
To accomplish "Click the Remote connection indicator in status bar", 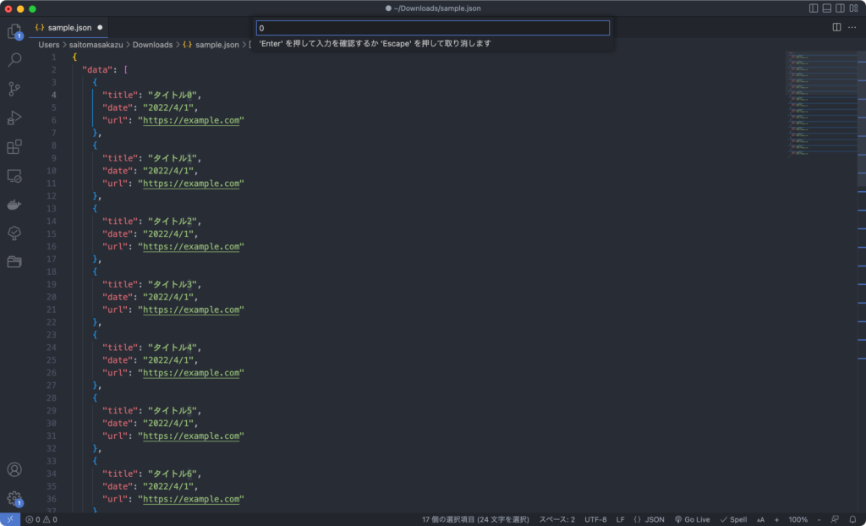I will [9, 519].
